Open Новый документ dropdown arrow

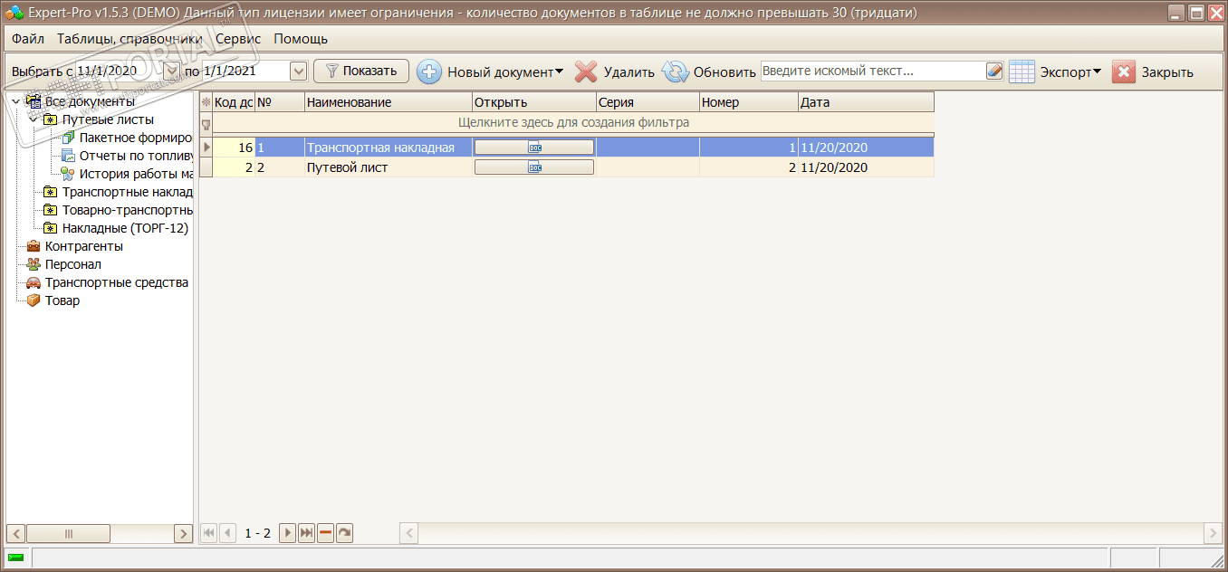point(559,71)
